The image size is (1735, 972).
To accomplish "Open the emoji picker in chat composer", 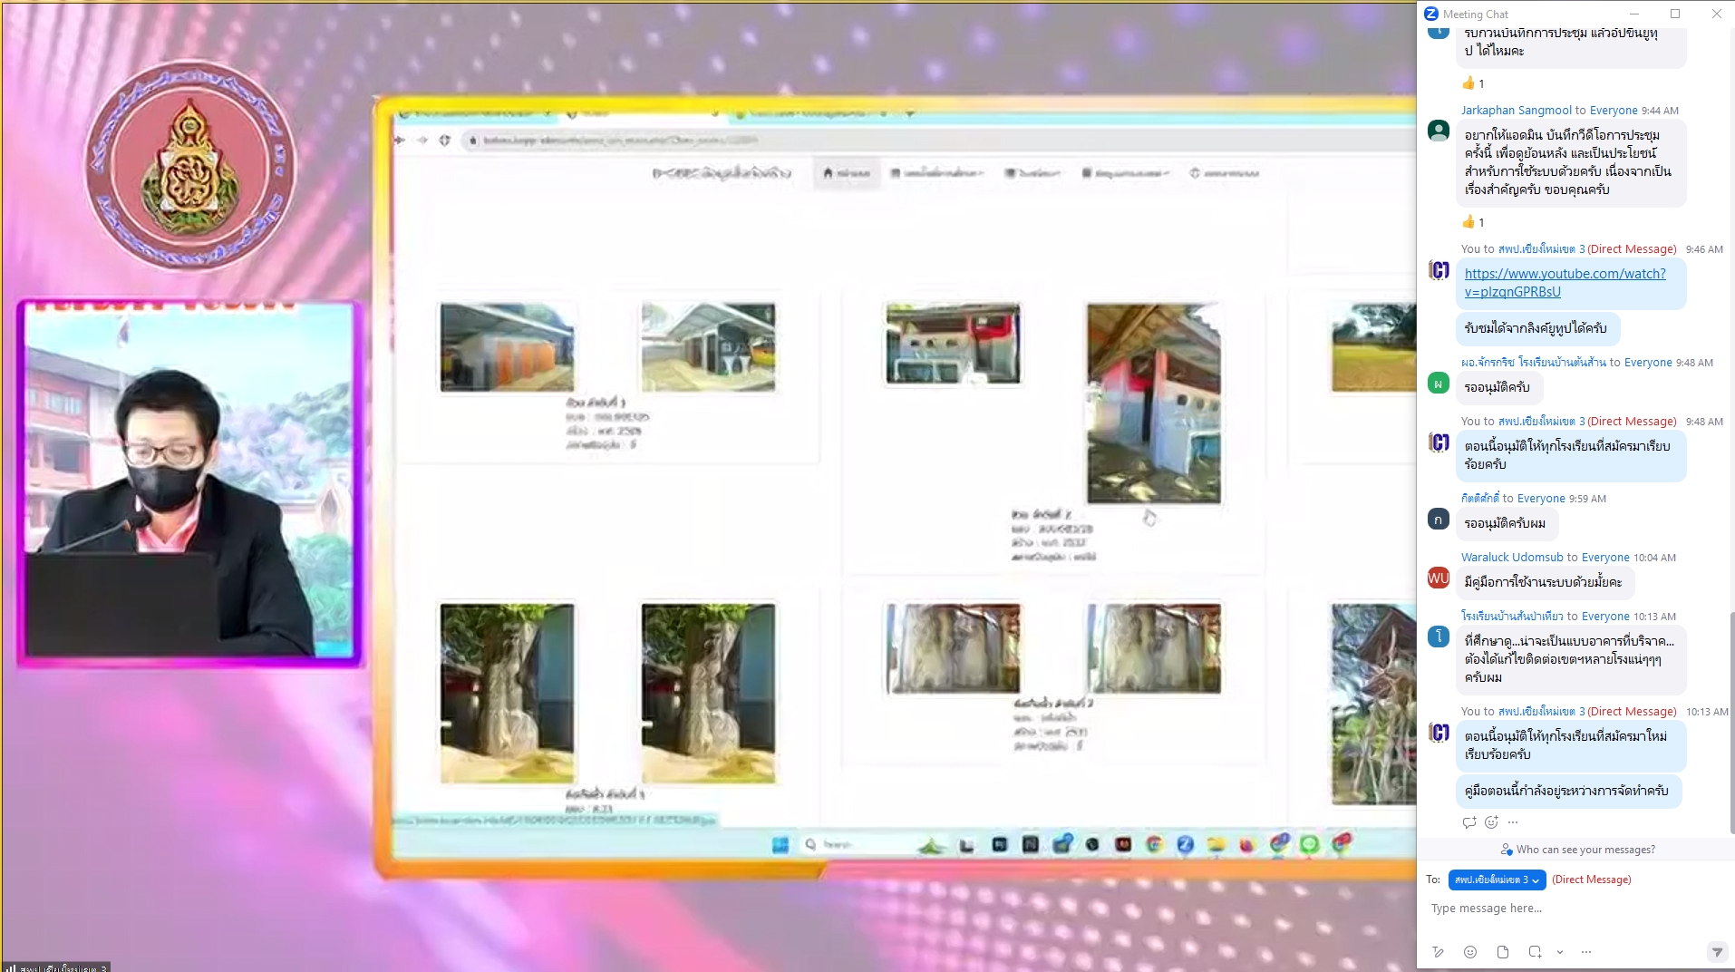I will (1470, 952).
